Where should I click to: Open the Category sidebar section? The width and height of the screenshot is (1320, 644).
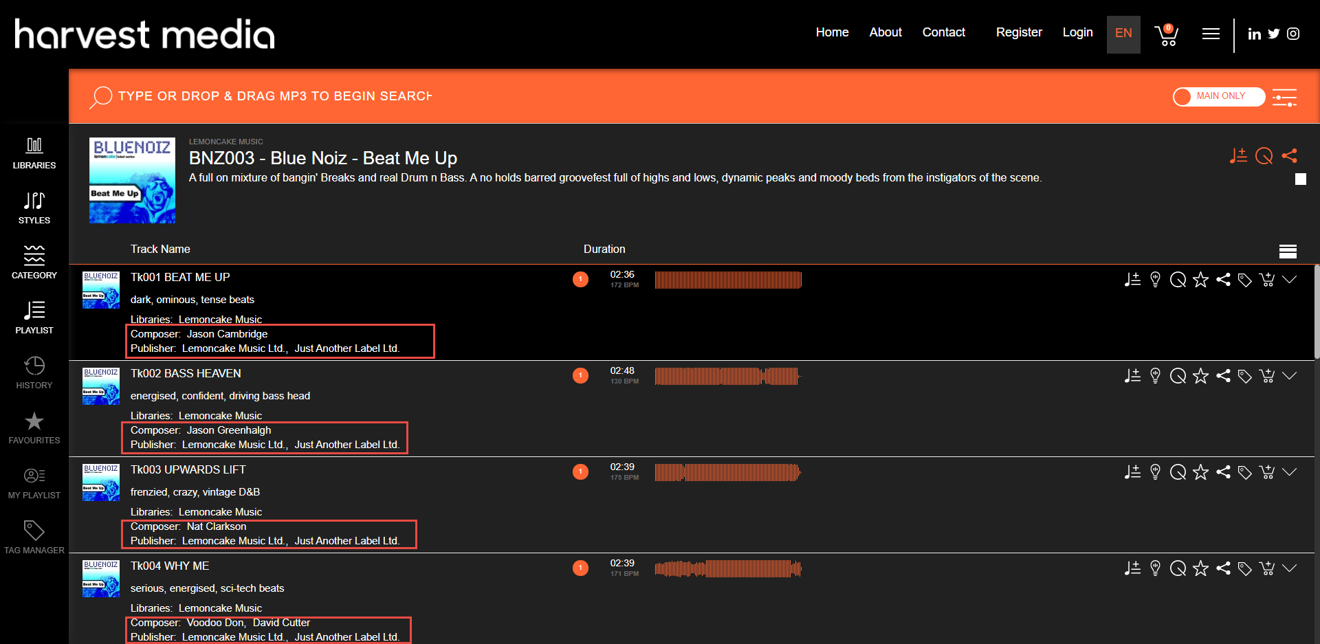(34, 263)
